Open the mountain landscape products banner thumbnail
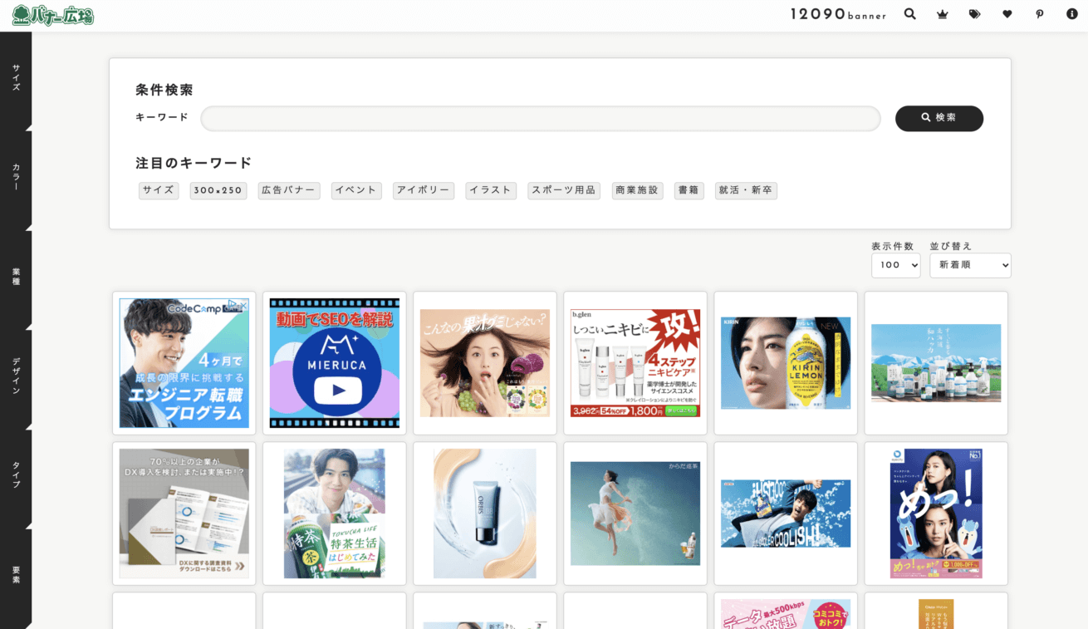 click(936, 363)
